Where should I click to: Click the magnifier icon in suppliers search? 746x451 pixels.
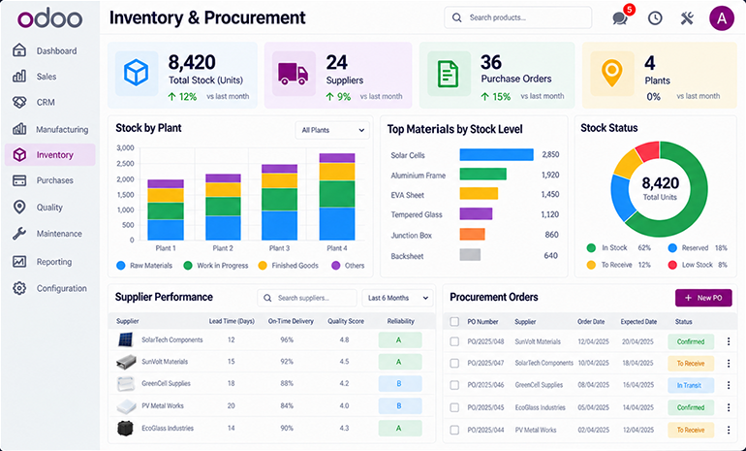[267, 298]
